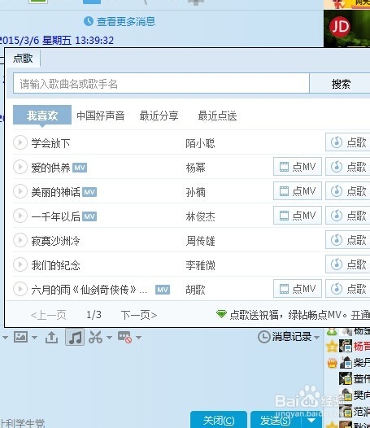Click song title 寂寞沙洲冷

(55, 241)
